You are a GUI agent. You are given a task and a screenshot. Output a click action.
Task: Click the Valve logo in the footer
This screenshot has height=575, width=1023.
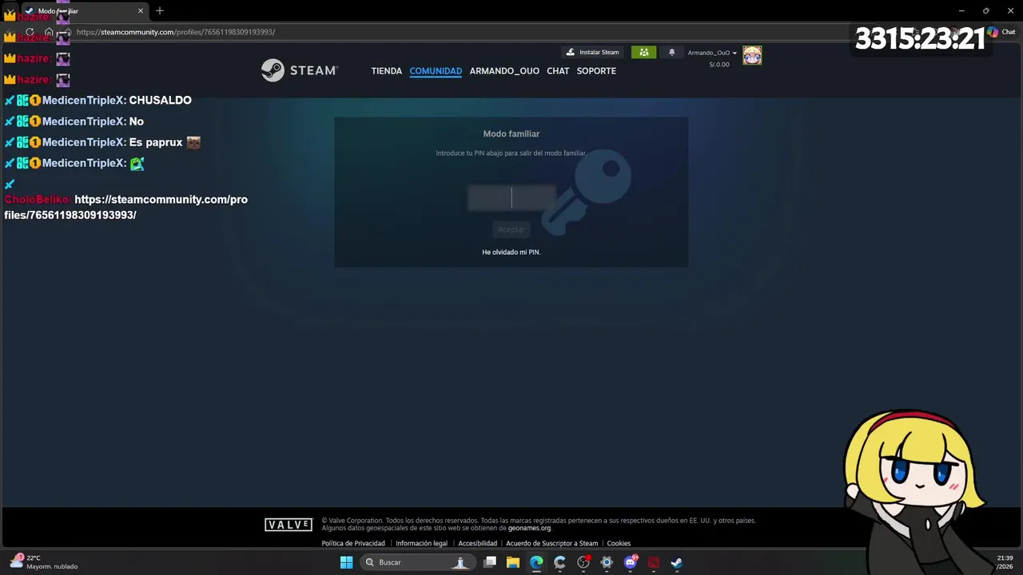coord(289,525)
